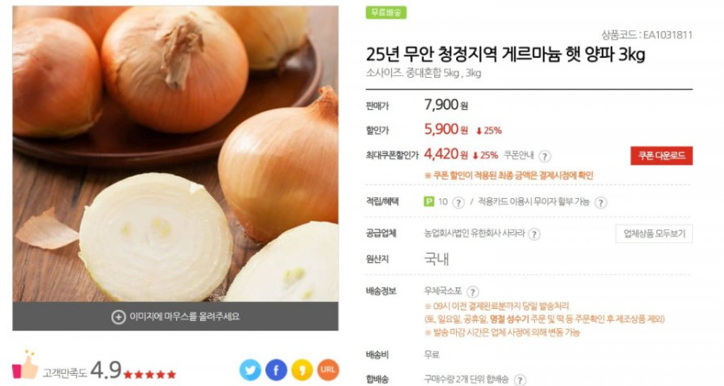Screen dimensions: 724x386
Task: Share the product on Facebook
Action: click(276, 370)
